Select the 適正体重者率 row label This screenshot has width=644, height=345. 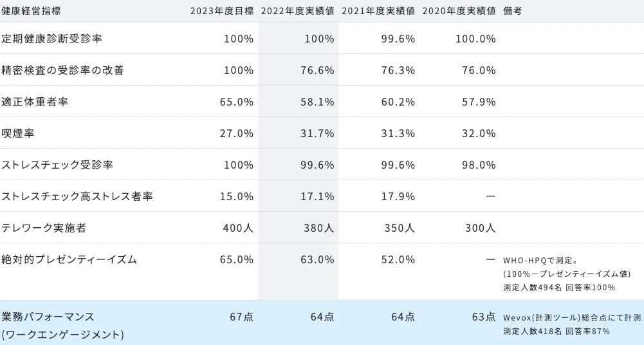pyautogui.click(x=35, y=102)
